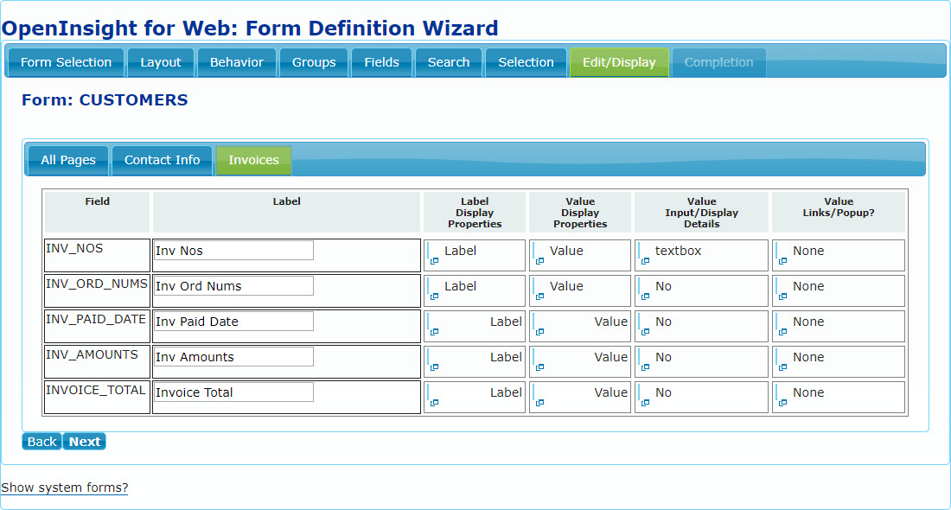Select the INVOICE_TOTAL field name

96,390
